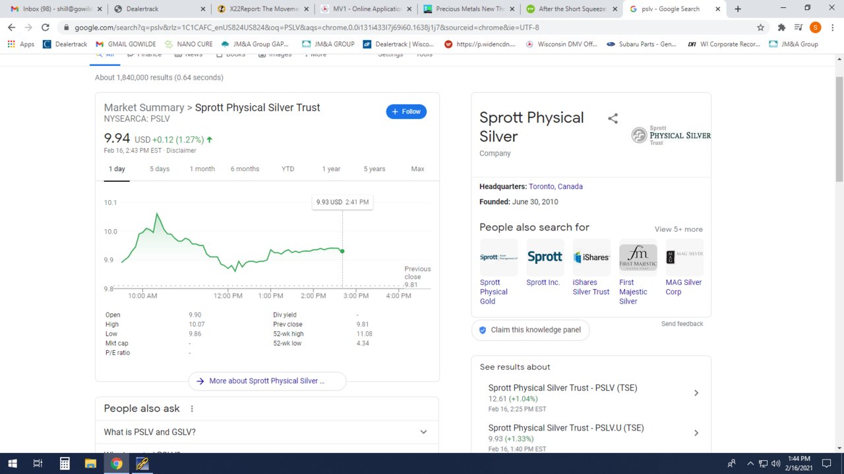Expand 'View 5+ more' related searches
This screenshot has height=474, width=844.
pos(678,229)
